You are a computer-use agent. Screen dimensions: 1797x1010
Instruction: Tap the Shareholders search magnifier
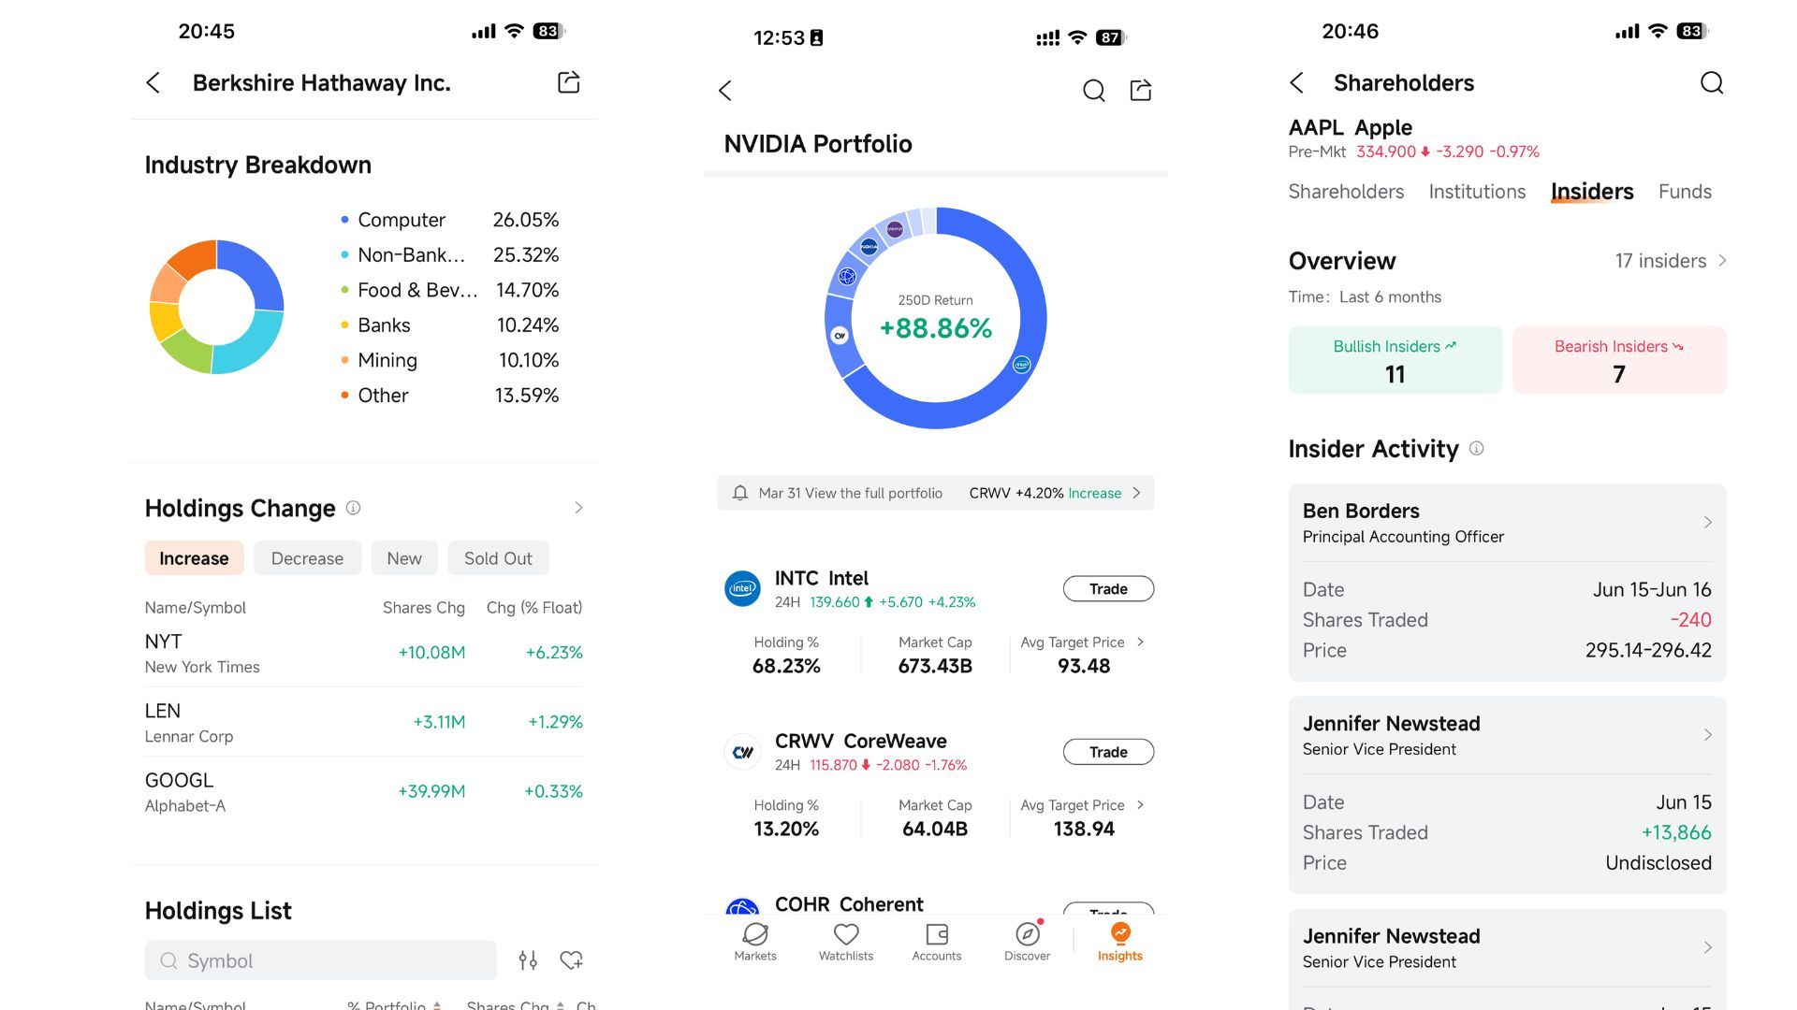(x=1711, y=83)
